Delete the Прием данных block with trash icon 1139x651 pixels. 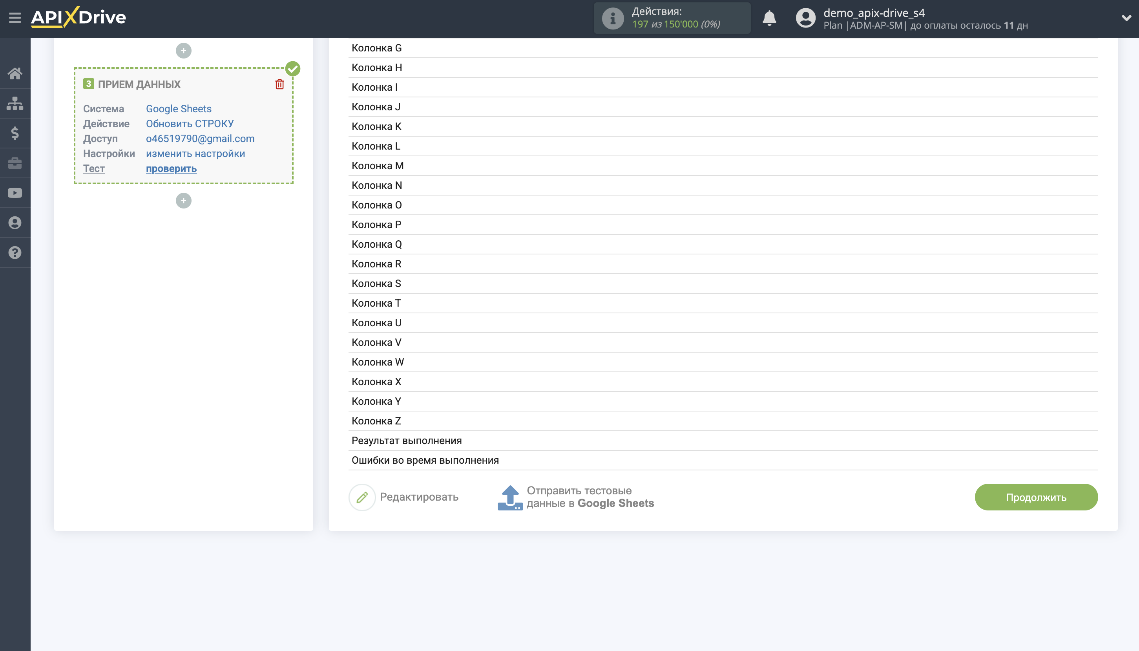pyautogui.click(x=280, y=84)
